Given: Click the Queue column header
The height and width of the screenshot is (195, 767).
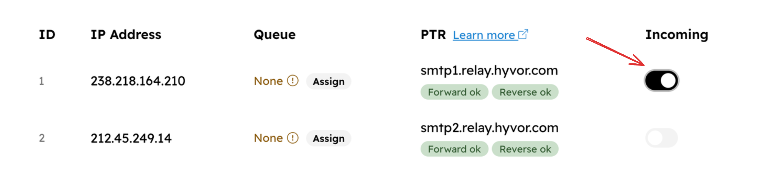Looking at the screenshot, I should [274, 35].
